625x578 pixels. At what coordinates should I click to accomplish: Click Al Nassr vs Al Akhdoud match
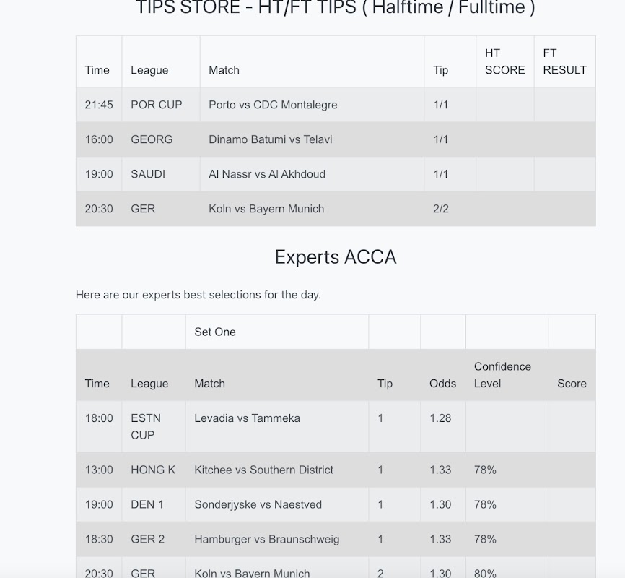pyautogui.click(x=266, y=174)
